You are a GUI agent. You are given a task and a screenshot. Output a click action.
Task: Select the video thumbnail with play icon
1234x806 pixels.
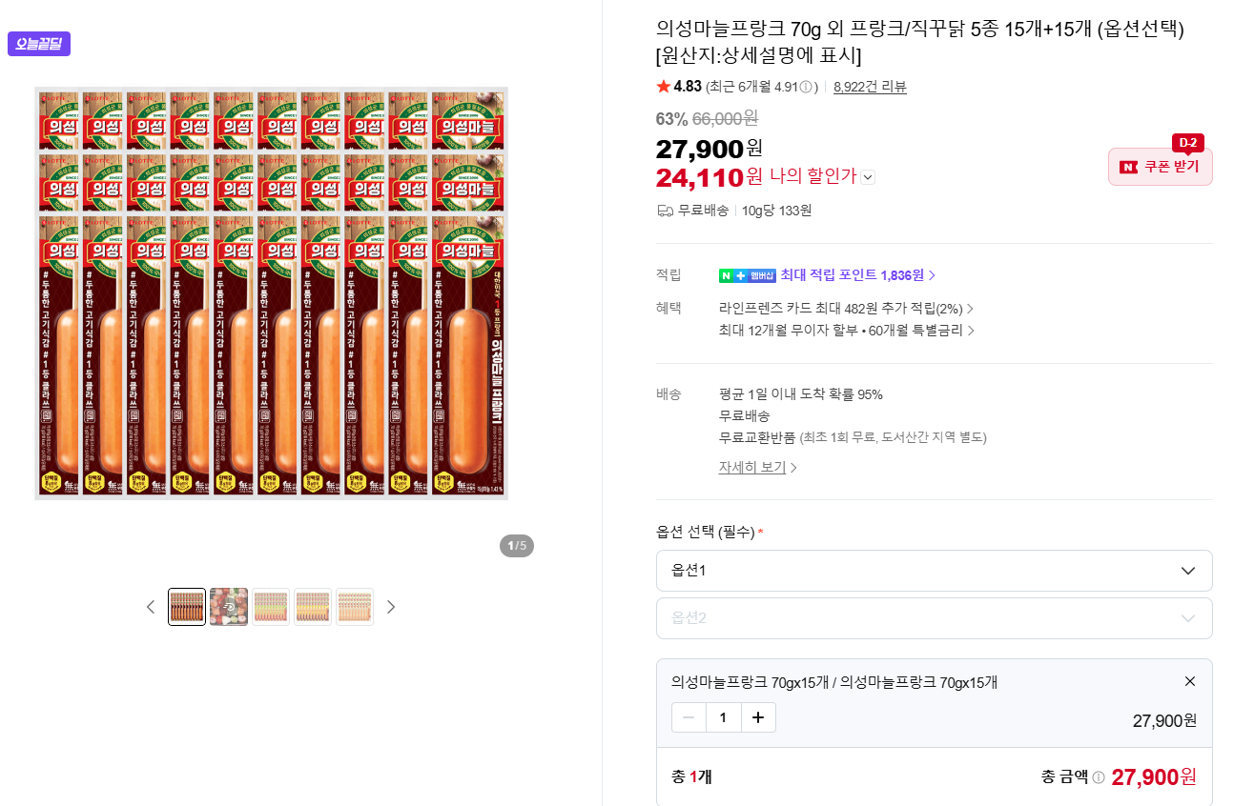[x=229, y=607]
